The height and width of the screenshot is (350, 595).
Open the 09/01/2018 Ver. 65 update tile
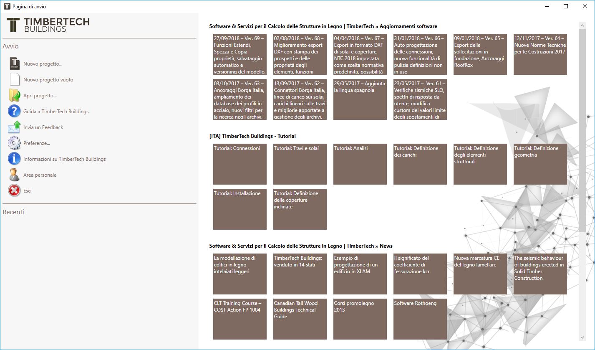tap(480, 54)
